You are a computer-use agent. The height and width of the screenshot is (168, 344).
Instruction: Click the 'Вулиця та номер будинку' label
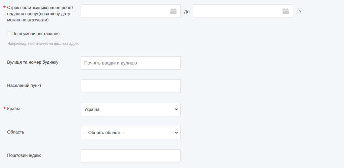pyautogui.click(x=33, y=62)
